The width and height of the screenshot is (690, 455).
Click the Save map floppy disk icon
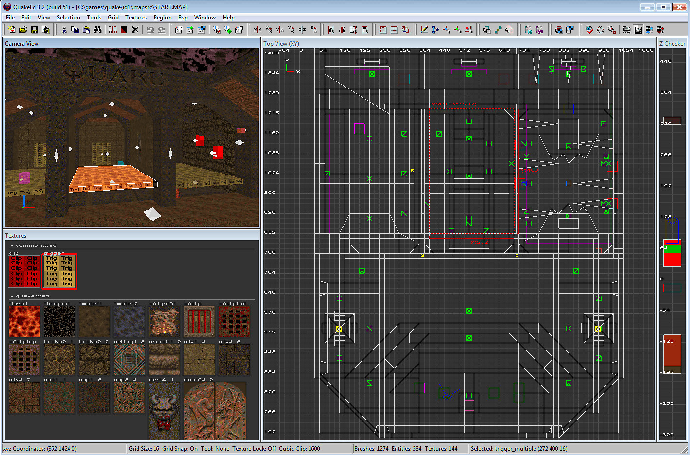click(34, 30)
